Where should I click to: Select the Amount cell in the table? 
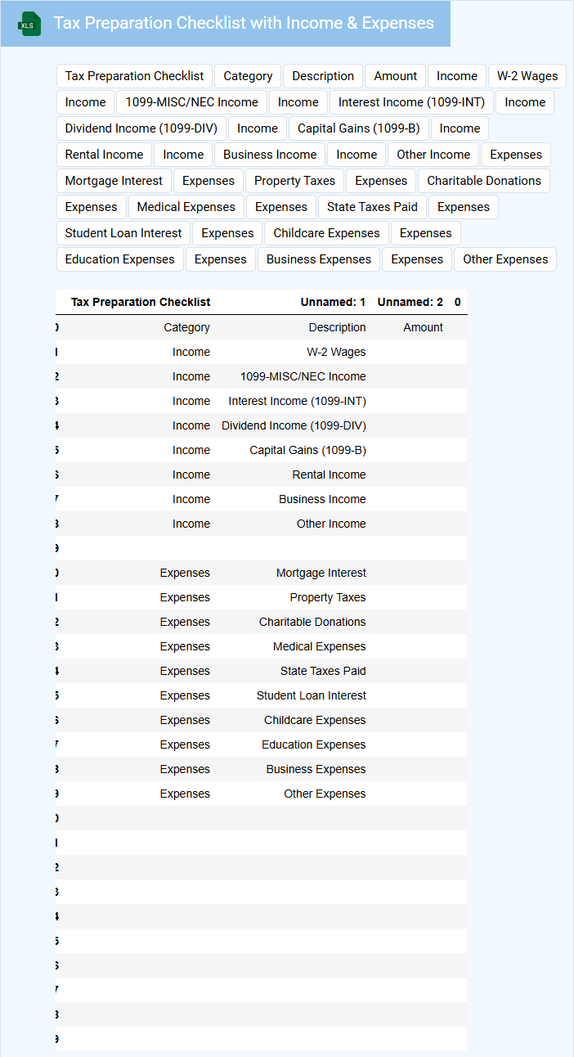point(423,327)
